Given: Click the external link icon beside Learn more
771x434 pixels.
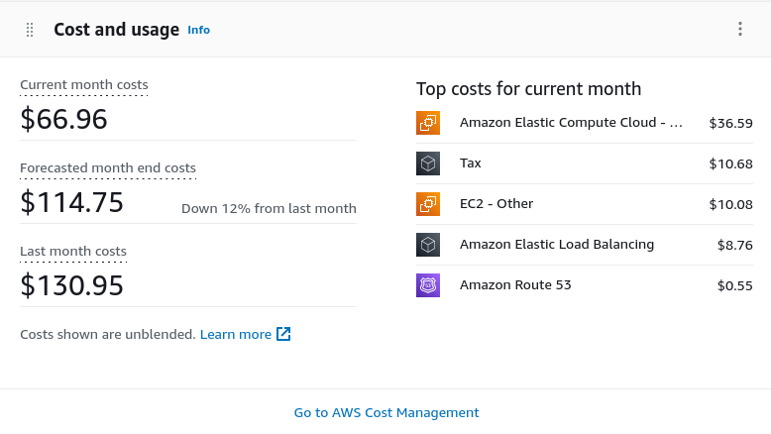Looking at the screenshot, I should coord(283,334).
